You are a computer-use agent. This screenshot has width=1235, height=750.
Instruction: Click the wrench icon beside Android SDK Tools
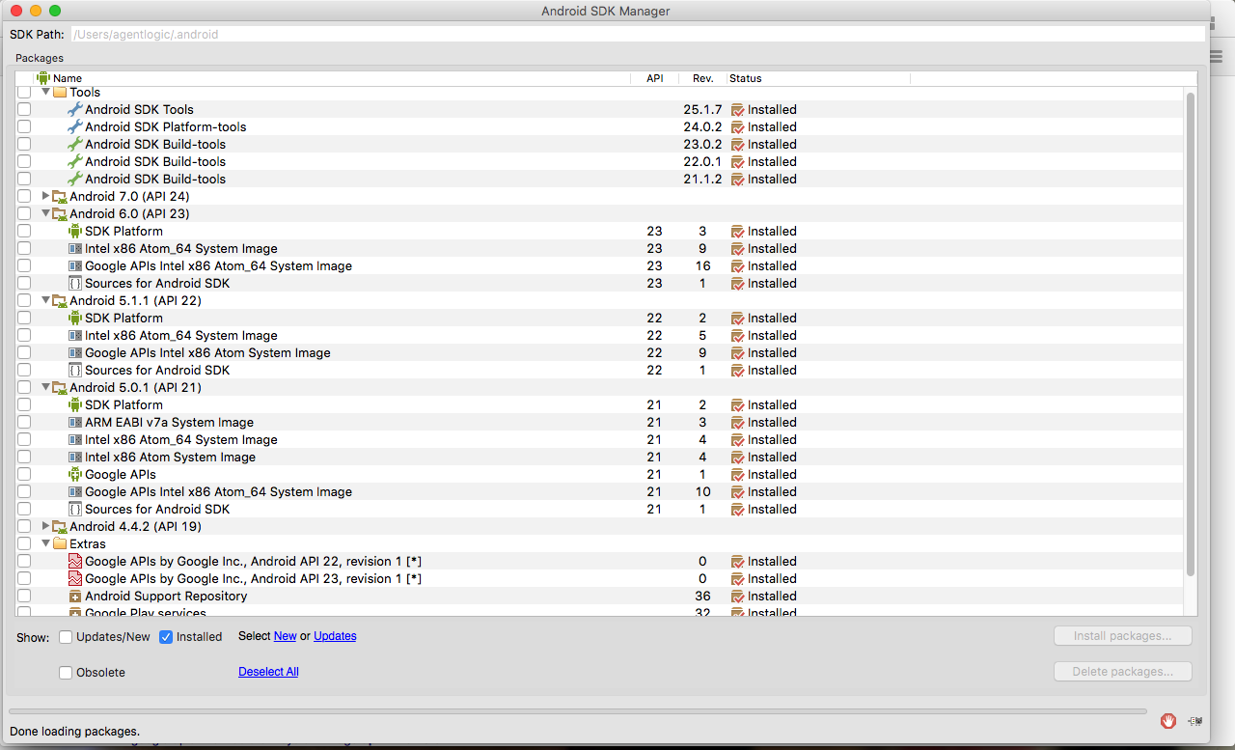(x=75, y=109)
